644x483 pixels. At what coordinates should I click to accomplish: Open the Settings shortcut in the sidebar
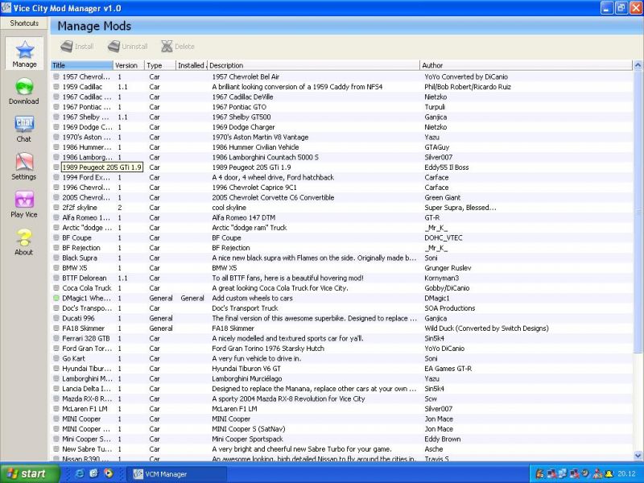pyautogui.click(x=24, y=167)
